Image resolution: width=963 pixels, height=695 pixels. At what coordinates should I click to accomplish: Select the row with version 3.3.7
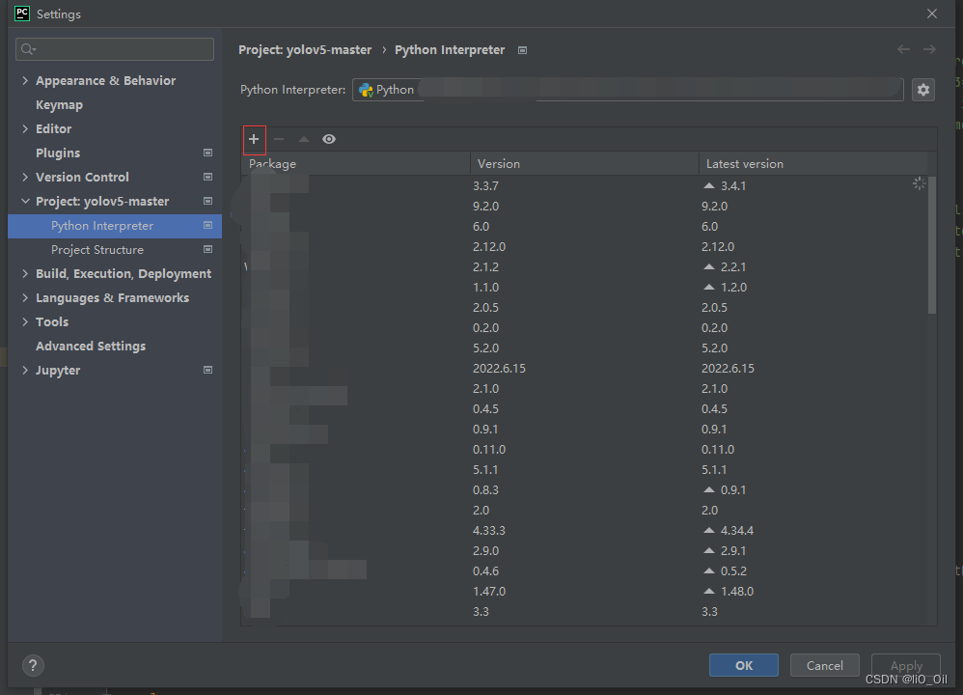pyautogui.click(x=584, y=185)
